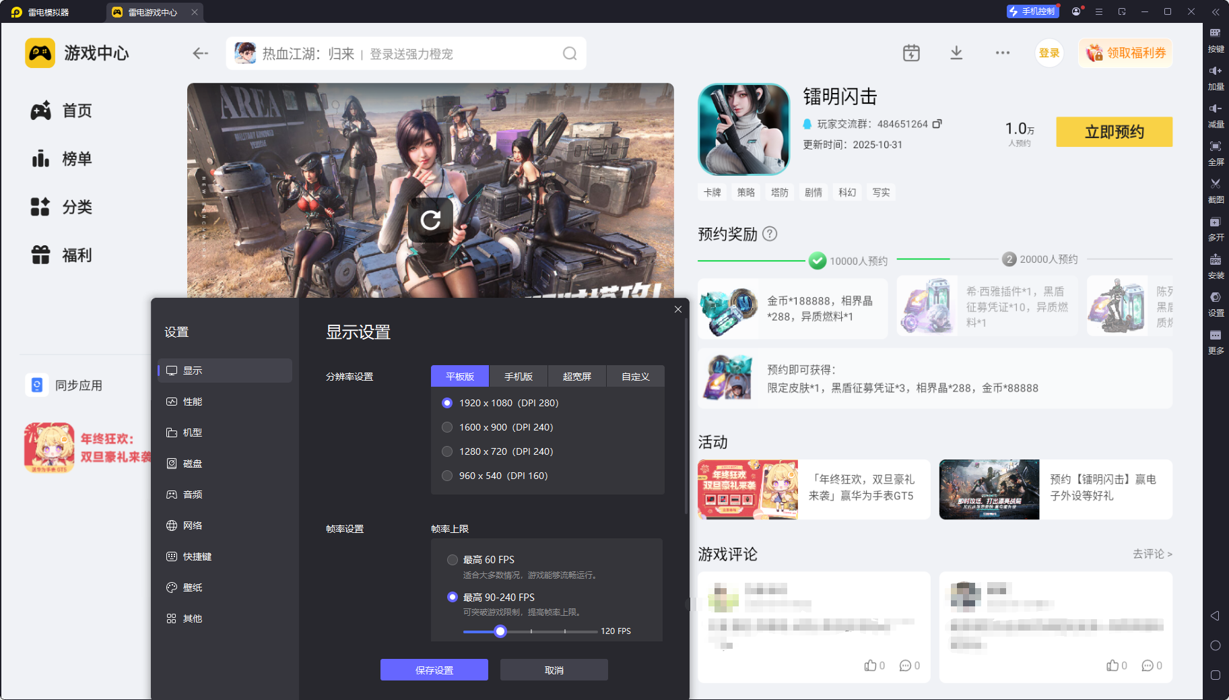Open the 音频 settings section
Viewport: 1229px width, 700px height.
pyautogui.click(x=225, y=495)
